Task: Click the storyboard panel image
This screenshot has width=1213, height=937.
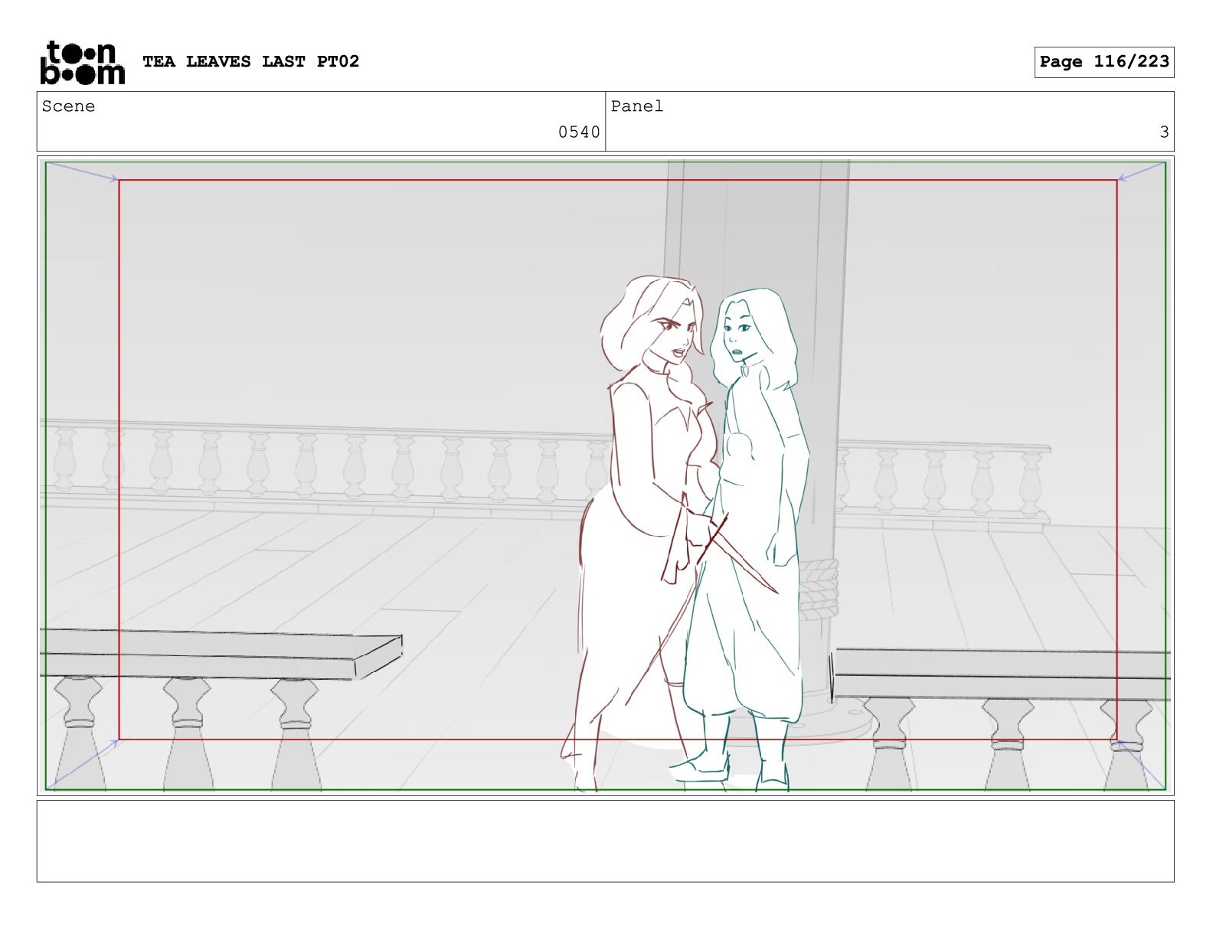Action: 605,475
